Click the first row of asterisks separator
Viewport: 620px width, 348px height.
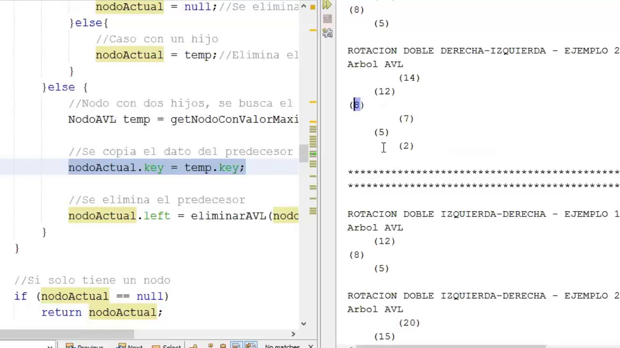483,172
